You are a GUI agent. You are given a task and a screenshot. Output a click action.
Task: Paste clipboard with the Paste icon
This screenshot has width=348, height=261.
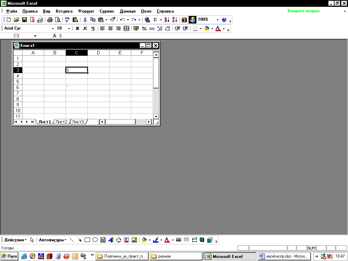[x=101, y=20]
